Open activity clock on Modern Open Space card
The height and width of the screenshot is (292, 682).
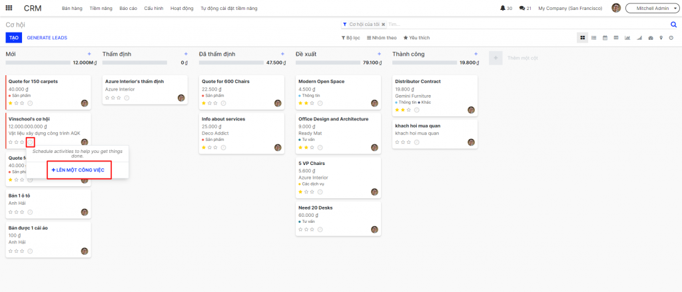320,103
